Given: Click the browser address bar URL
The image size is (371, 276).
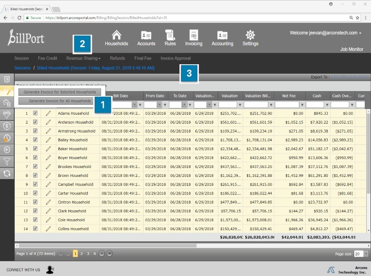Looking at the screenshot, I should pos(106,18).
